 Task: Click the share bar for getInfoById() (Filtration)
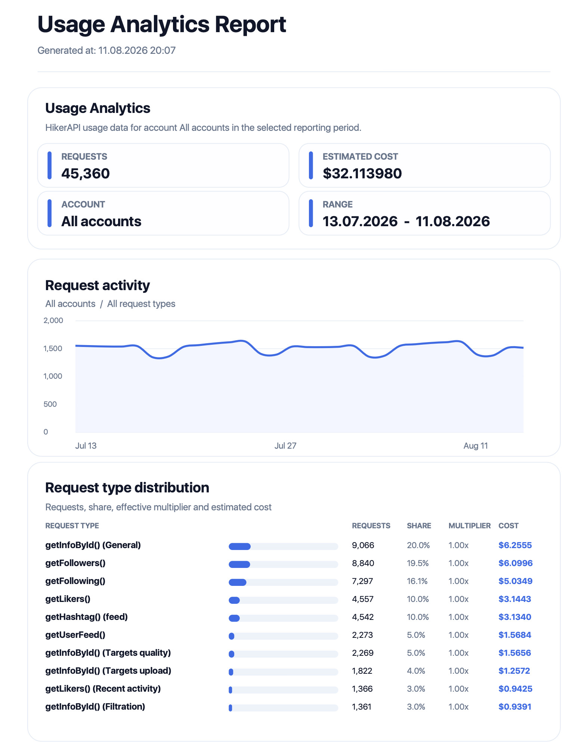tap(284, 708)
